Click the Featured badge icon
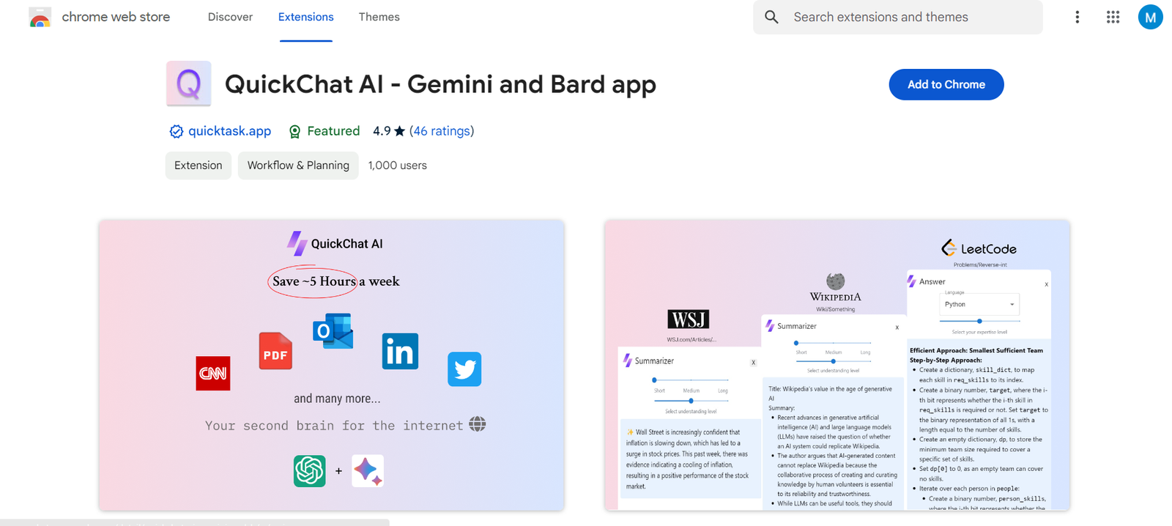Image resolution: width=1172 pixels, height=526 pixels. click(x=294, y=132)
